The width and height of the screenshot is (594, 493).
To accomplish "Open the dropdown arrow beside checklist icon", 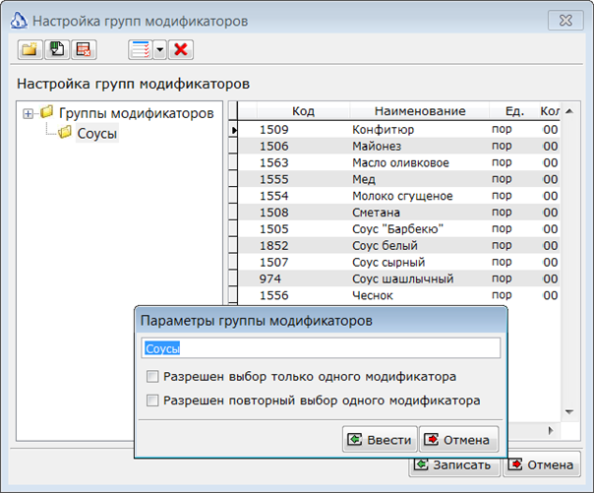I will 160,49.
